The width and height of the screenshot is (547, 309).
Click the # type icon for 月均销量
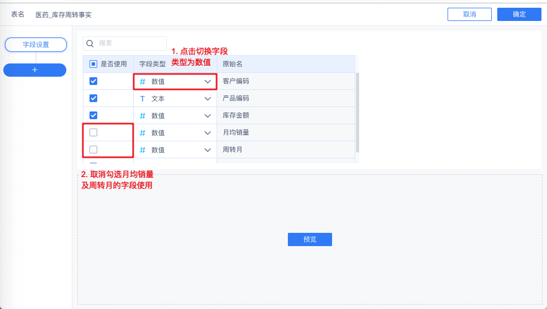pyautogui.click(x=143, y=133)
